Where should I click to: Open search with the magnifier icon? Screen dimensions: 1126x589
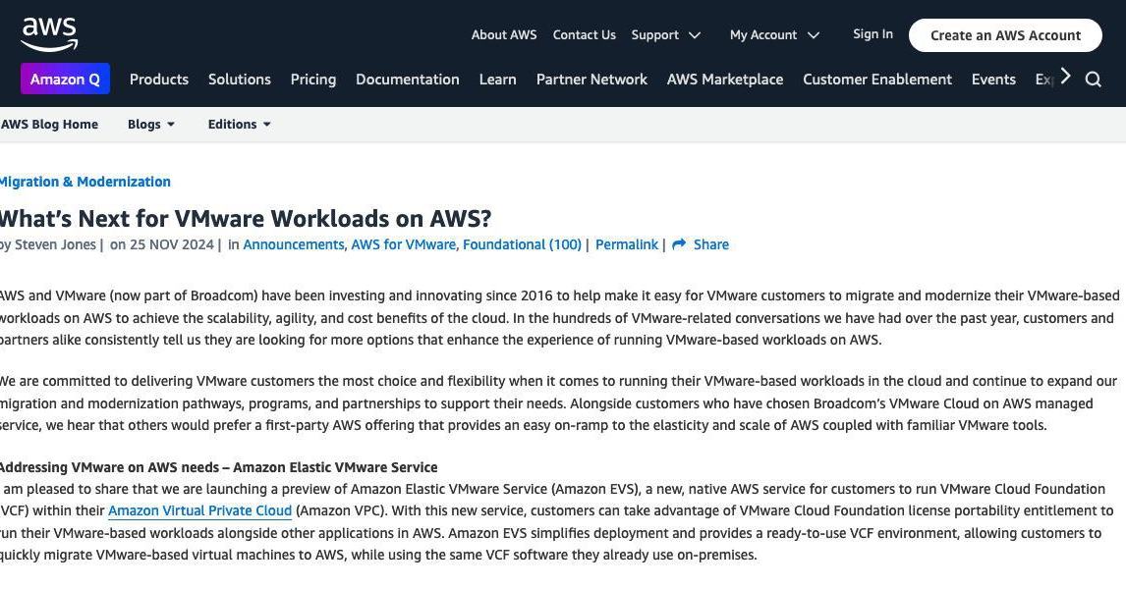pos(1093,79)
